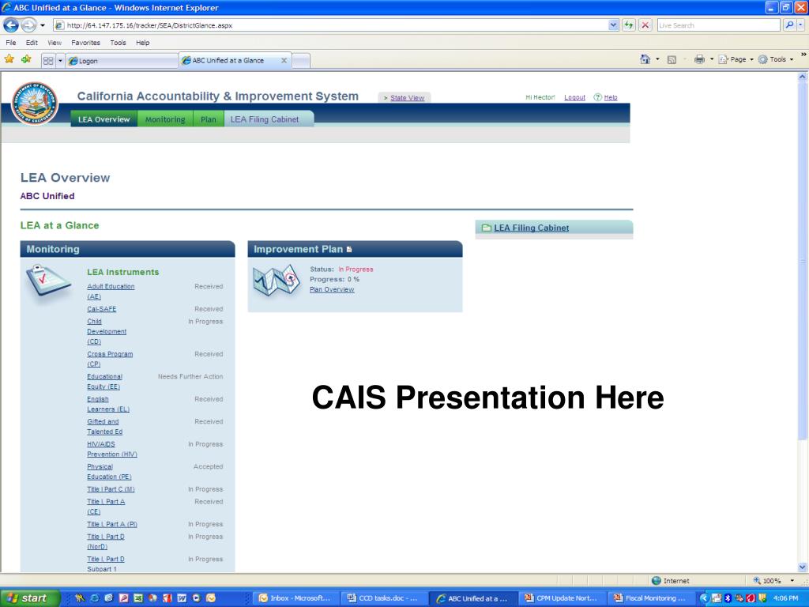Open the Print options dropdown arrow

(712, 59)
